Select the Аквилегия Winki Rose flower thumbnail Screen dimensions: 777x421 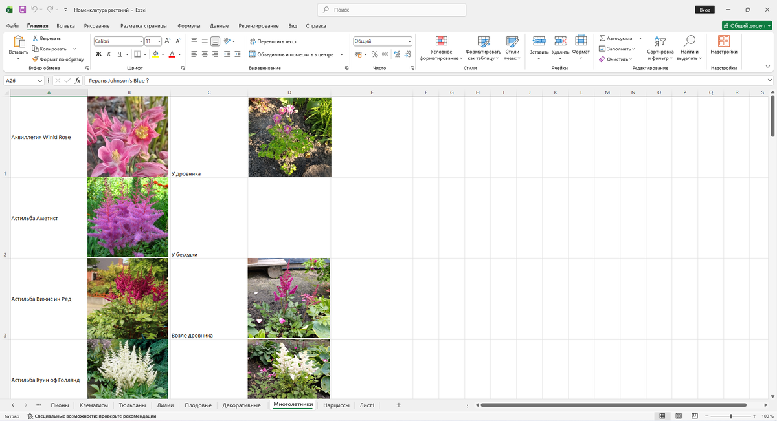[128, 136]
